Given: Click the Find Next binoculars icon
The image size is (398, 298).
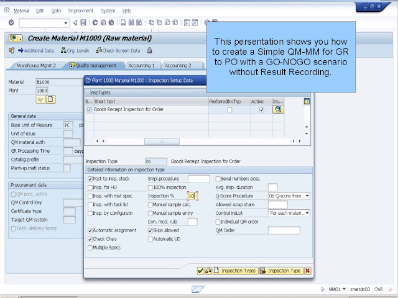Looking at the screenshot, I should pos(139,22).
